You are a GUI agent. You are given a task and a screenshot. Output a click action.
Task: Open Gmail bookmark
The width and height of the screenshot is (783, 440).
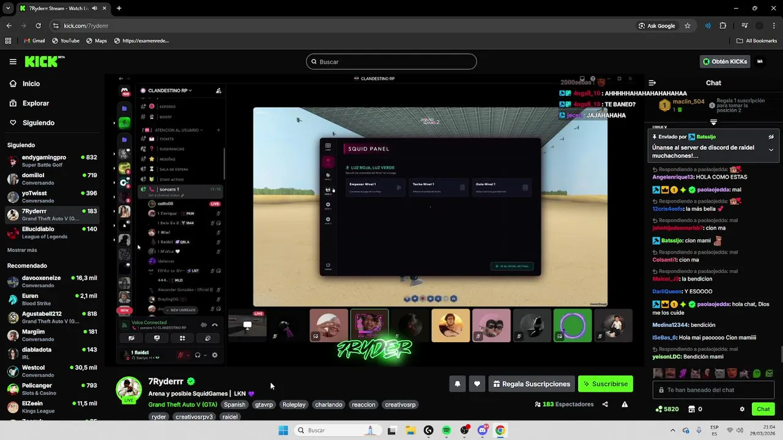(34, 40)
